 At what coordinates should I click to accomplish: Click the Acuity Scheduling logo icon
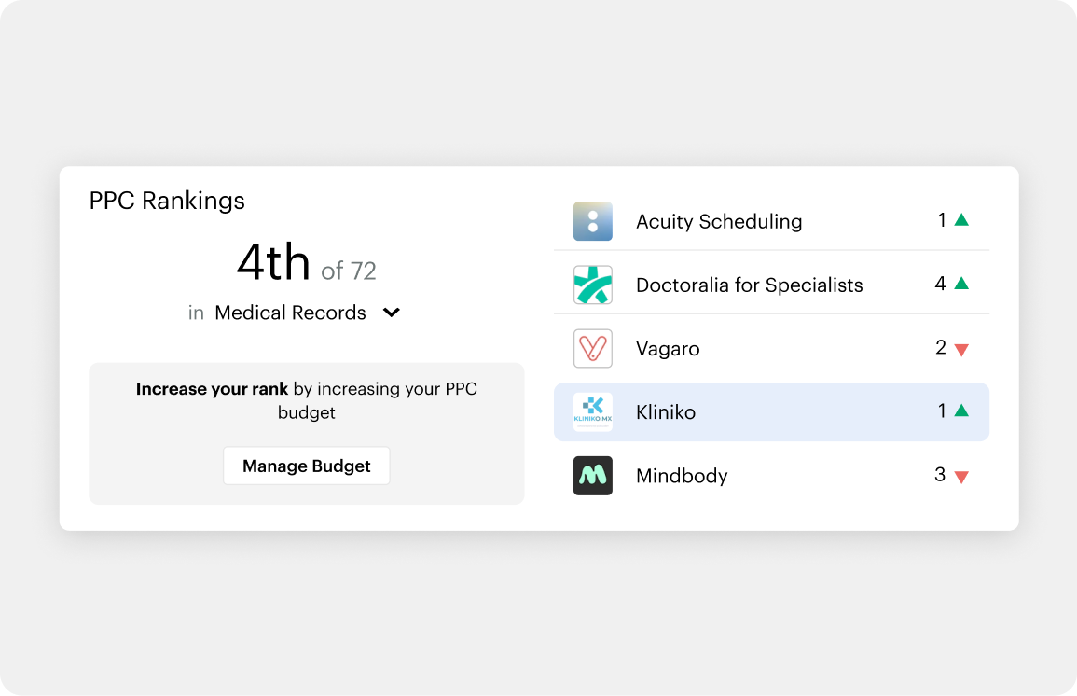pyautogui.click(x=593, y=221)
